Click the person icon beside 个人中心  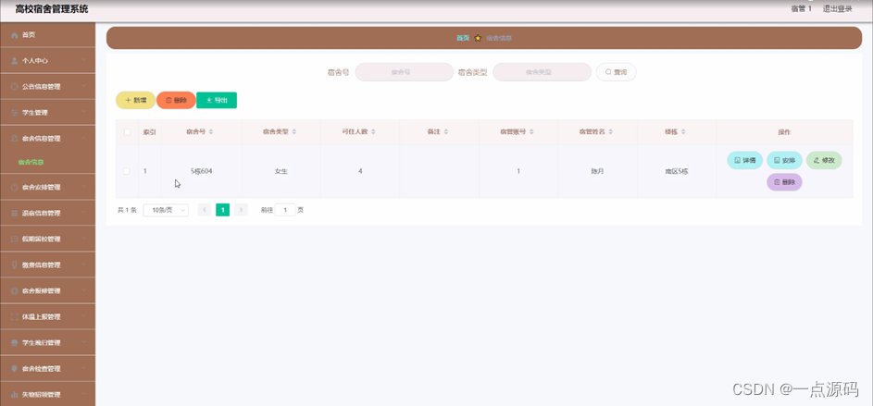[15, 61]
